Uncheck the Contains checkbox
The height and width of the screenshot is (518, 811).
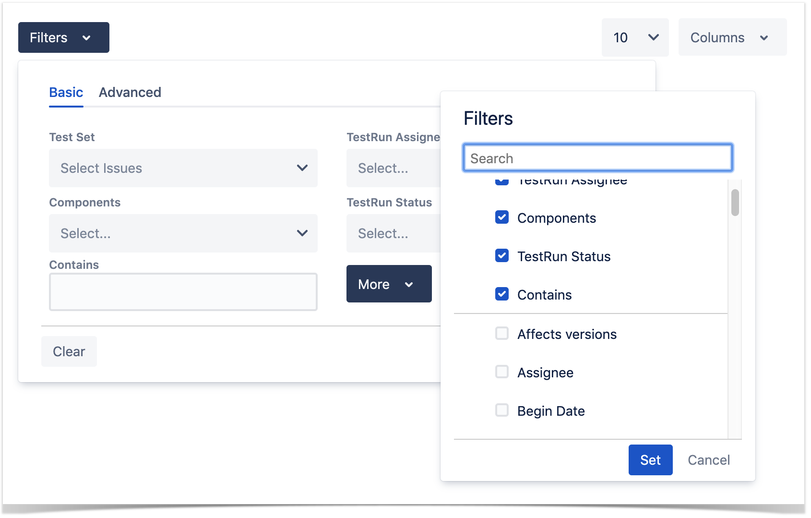(502, 294)
